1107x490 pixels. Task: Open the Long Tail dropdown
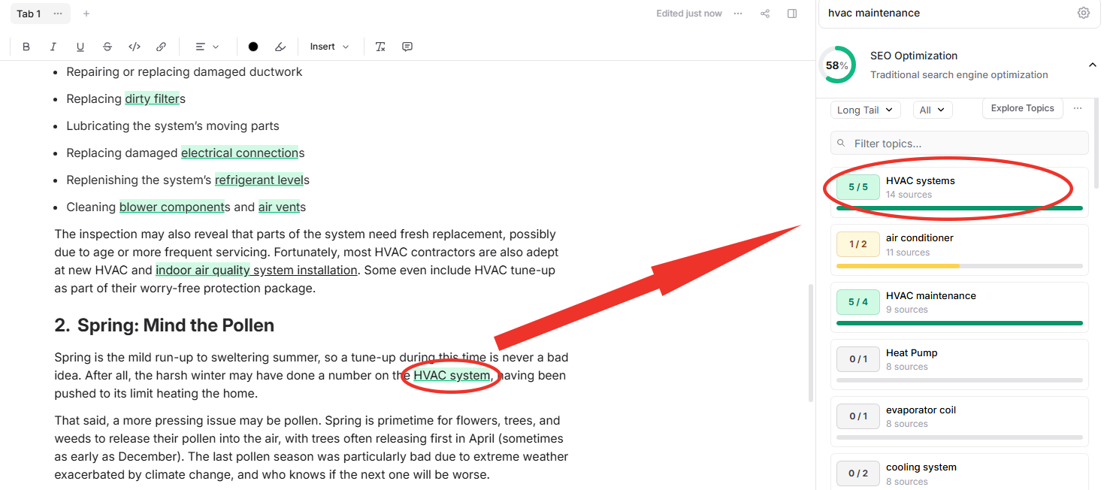point(865,110)
